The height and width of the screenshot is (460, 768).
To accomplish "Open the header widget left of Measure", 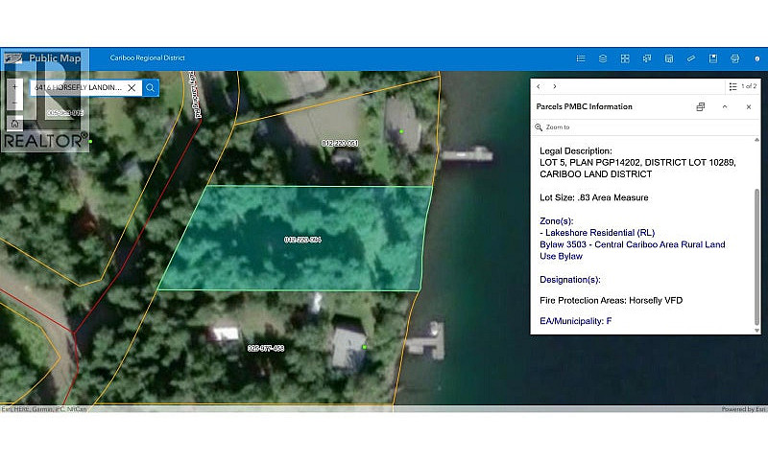I will pyautogui.click(x=669, y=58).
